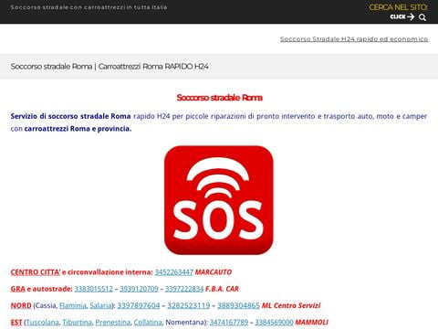This screenshot has height=329, width=438.
Task: Open Soccorso Stradale H24 rapido ed economico link
Action: point(354,39)
